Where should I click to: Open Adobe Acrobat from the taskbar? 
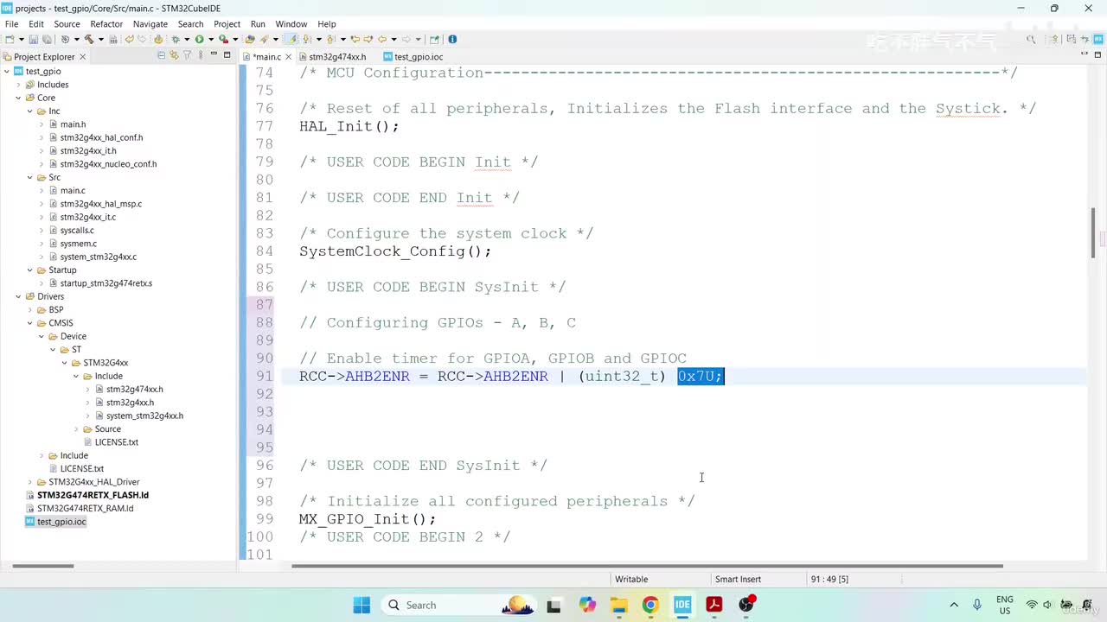[x=714, y=605]
